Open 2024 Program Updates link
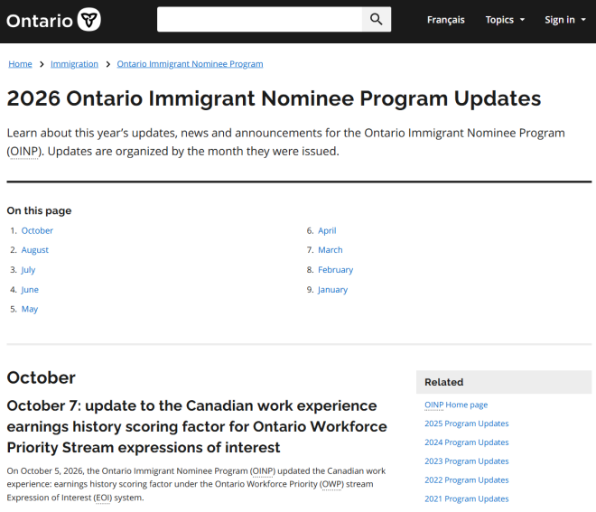This screenshot has width=596, height=512. [466, 442]
